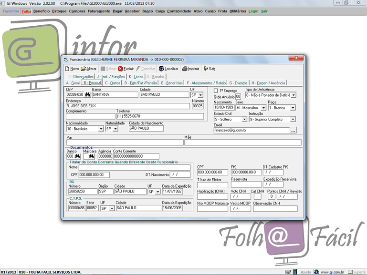The width and height of the screenshot is (367, 275).
Task: Open the Utilitários menu
Action: (238, 11)
